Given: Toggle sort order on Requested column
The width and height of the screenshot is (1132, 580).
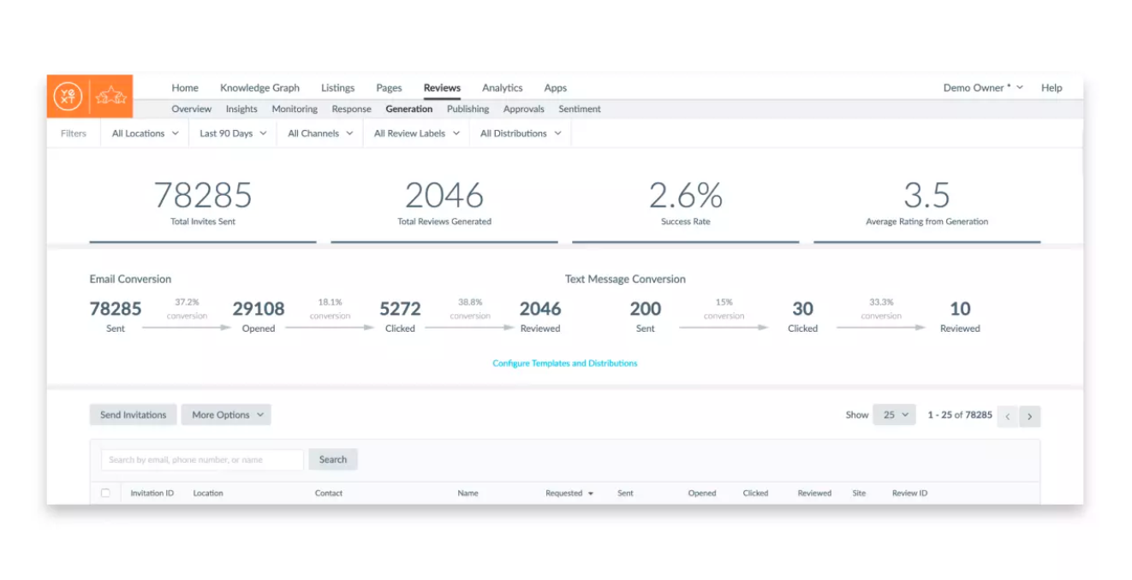Looking at the screenshot, I should 569,493.
